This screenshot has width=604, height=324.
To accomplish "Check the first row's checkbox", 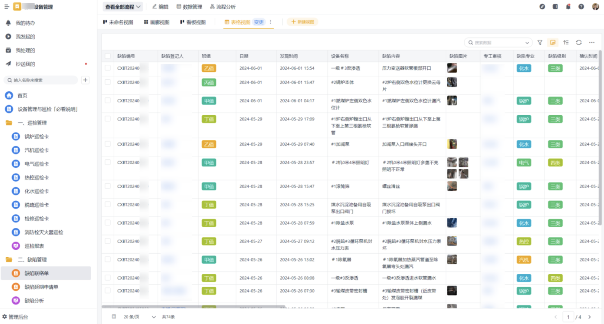I will click(107, 68).
